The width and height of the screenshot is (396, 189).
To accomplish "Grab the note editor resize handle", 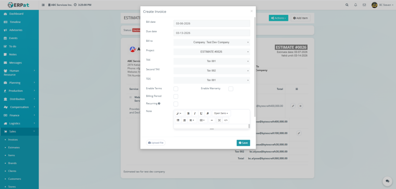I will point(212,129).
